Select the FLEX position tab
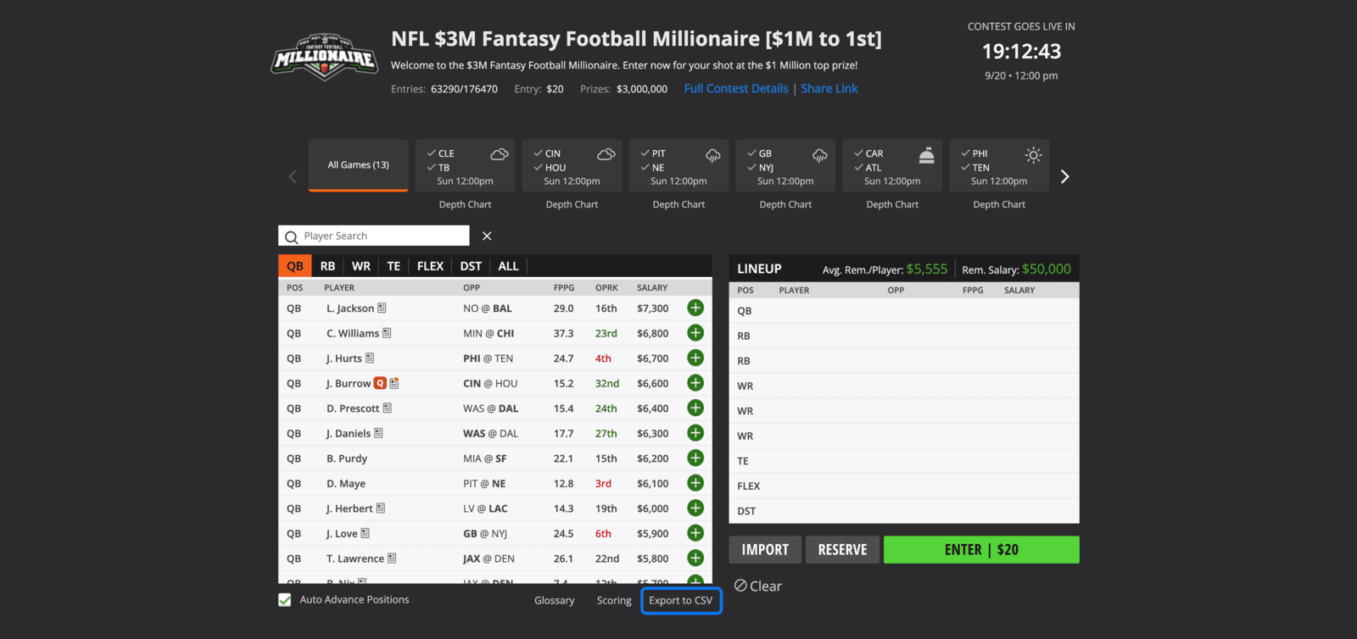 430,266
